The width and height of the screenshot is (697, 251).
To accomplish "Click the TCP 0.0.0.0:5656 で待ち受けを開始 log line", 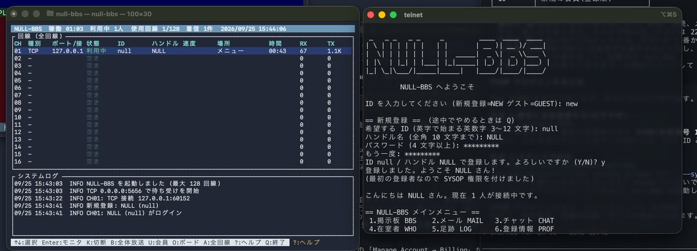I will [107, 191].
